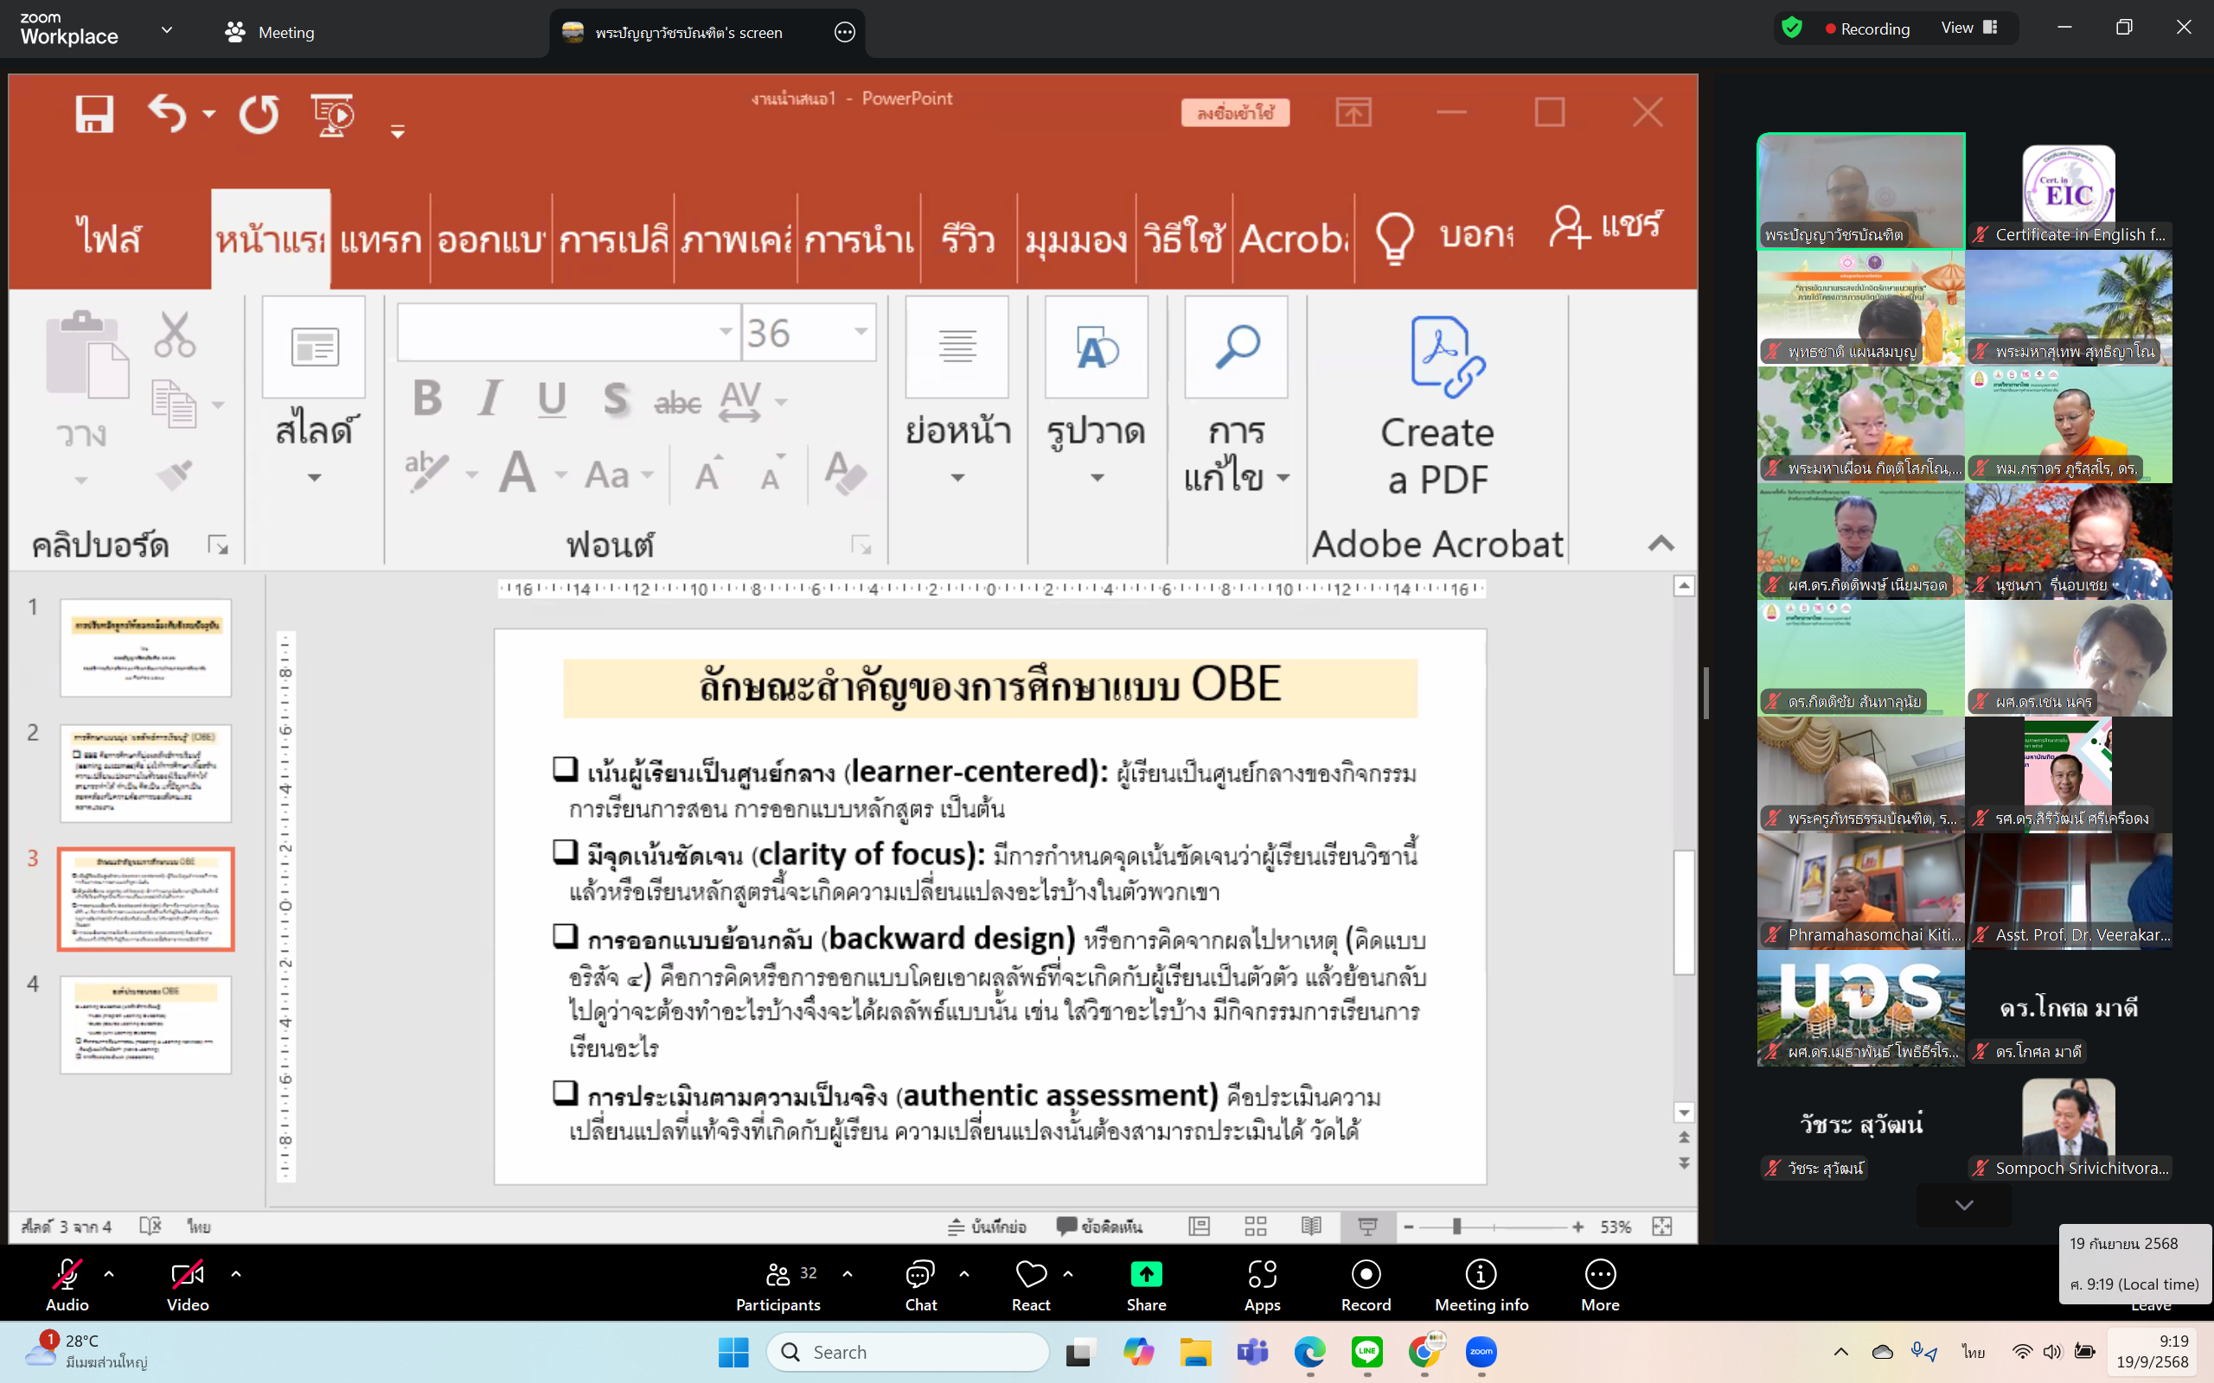Image resolution: width=2214 pixels, height=1383 pixels.
Task: Click Increase Font Size icon
Action: pos(708,474)
